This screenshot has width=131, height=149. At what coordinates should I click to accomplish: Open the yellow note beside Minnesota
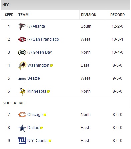click(48, 91)
